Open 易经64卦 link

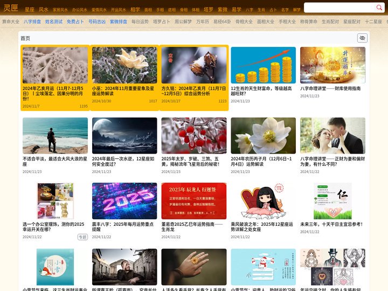tap(222, 22)
